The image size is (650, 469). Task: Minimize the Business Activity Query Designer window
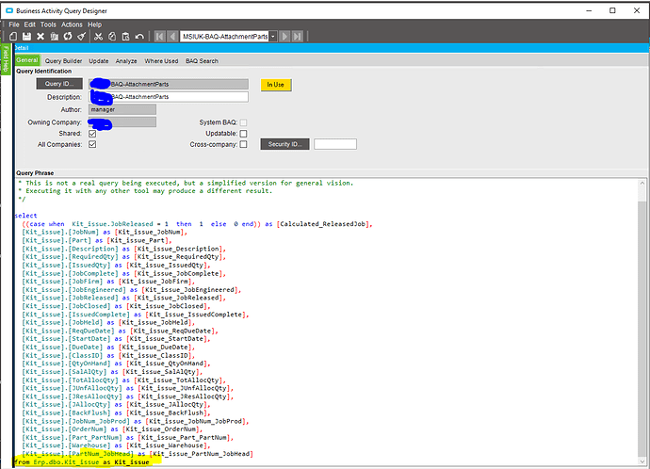click(x=589, y=10)
